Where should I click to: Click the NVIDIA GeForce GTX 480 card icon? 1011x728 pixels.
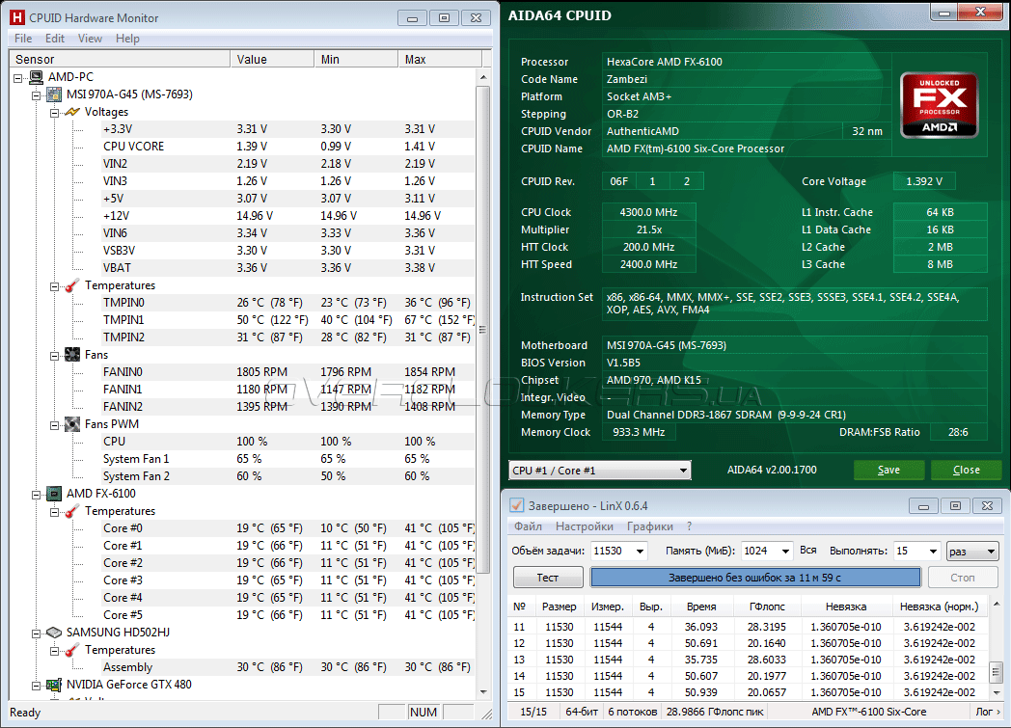click(x=54, y=685)
